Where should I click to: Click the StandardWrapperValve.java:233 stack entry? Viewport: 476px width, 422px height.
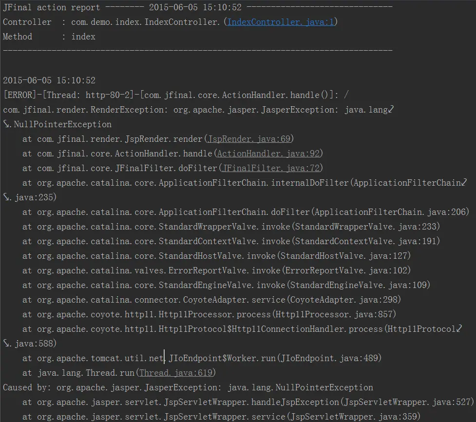(x=231, y=227)
